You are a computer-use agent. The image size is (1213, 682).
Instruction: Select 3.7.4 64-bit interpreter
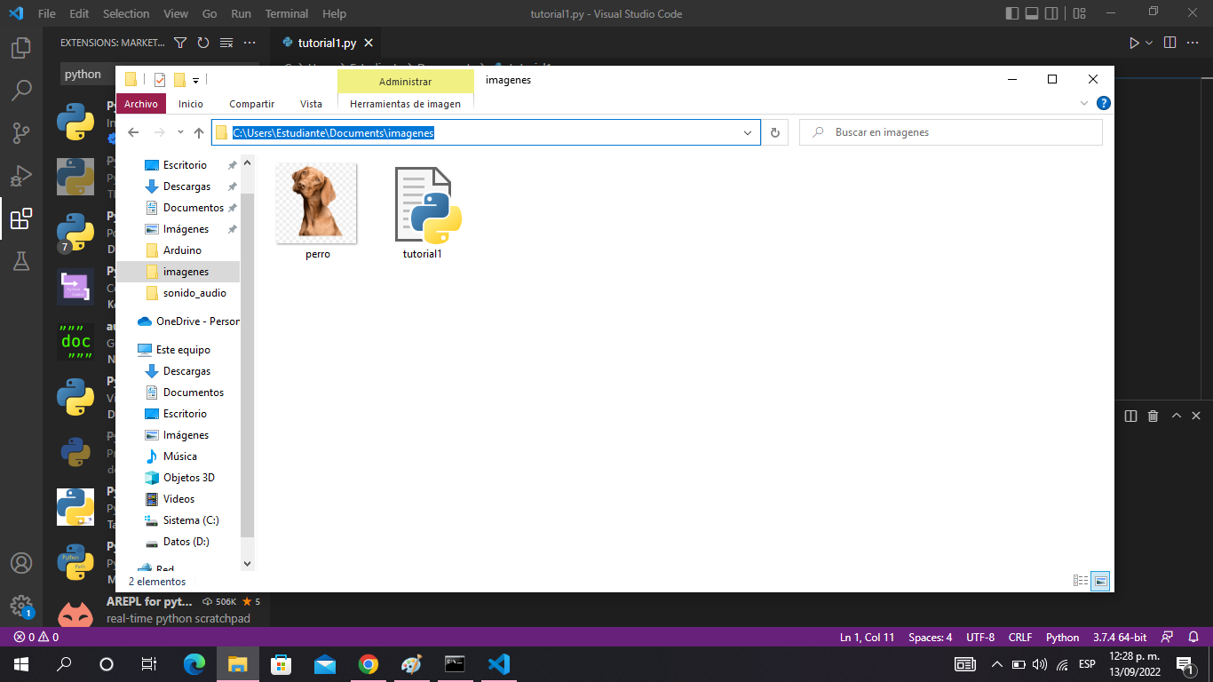point(1120,637)
